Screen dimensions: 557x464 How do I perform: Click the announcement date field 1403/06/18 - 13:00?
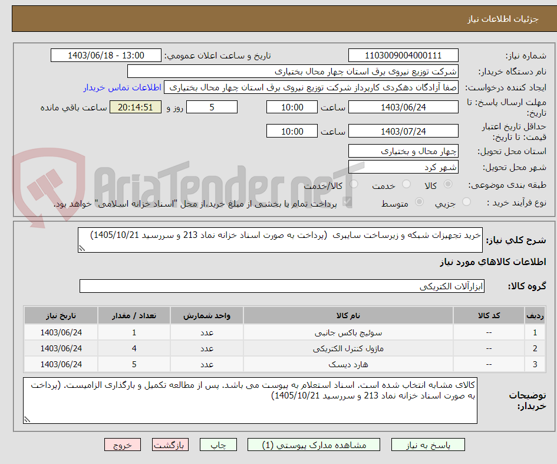[106, 55]
